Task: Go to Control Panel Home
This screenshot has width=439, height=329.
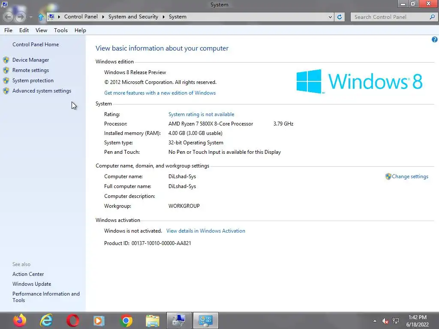Action: tap(36, 45)
